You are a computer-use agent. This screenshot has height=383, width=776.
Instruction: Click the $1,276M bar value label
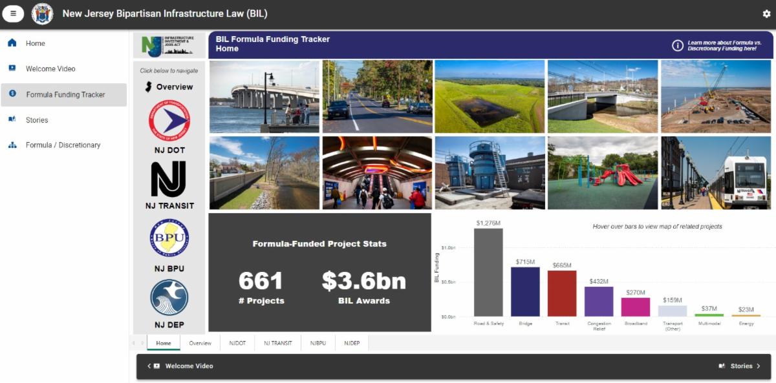pos(488,223)
